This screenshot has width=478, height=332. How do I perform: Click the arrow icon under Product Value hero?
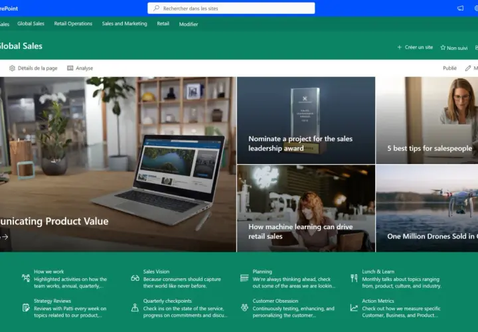(4, 236)
